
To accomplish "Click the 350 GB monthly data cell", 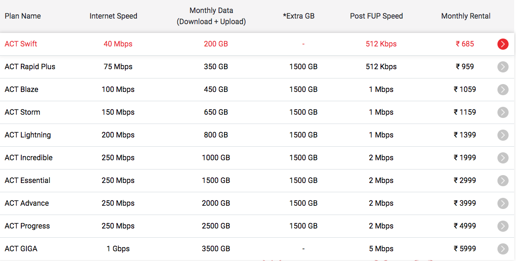I will tap(216, 66).
